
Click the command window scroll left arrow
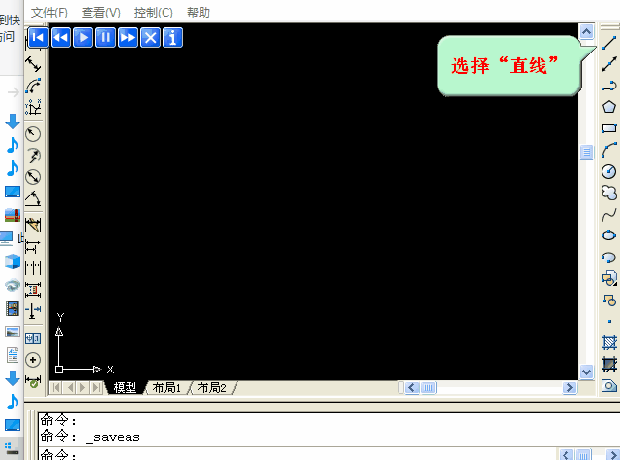565,455
